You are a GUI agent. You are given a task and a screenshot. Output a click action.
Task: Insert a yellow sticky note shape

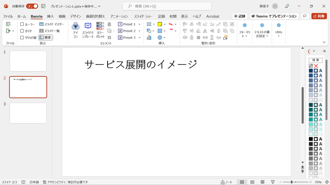160,24
